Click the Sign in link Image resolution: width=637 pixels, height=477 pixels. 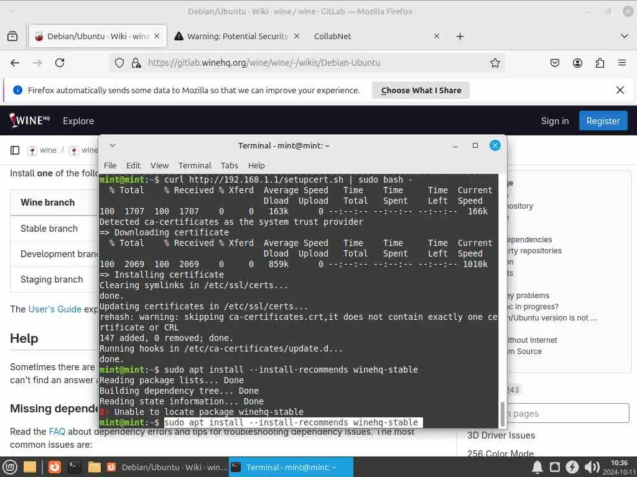554,121
